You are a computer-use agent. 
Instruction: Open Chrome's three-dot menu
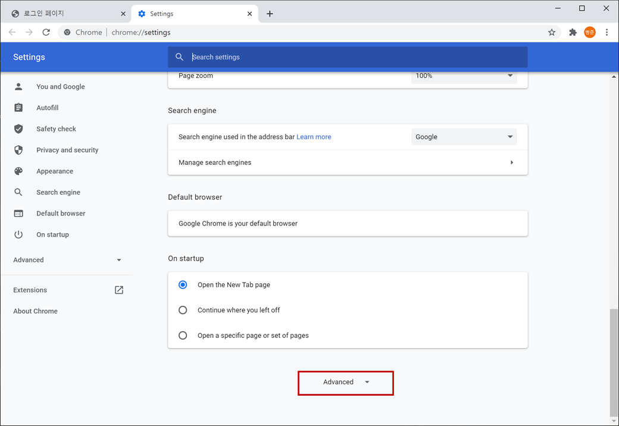pos(607,32)
